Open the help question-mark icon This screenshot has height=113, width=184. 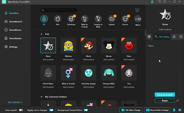pyautogui.click(x=165, y=2)
